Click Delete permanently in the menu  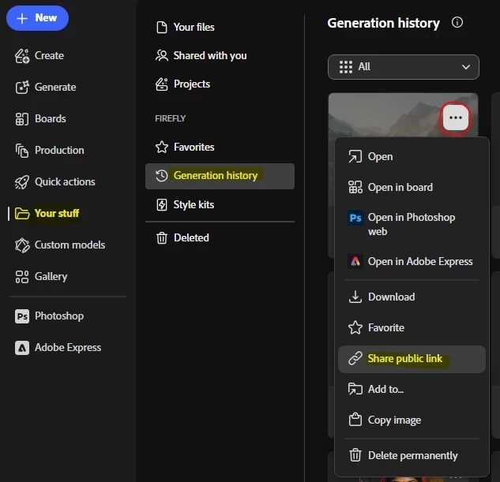412,455
